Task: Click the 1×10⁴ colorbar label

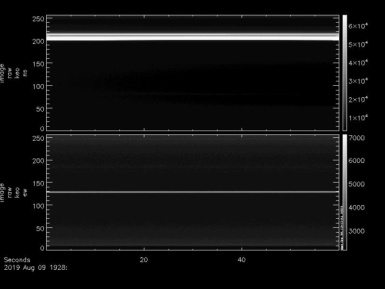Action: point(358,118)
